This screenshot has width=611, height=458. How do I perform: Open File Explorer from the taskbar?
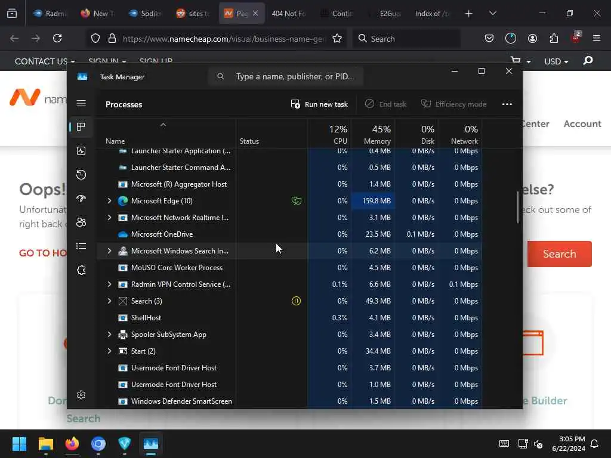click(x=45, y=444)
